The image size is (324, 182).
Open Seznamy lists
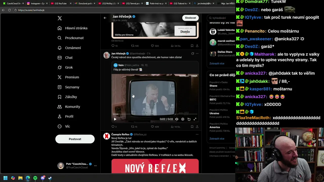point(68,87)
